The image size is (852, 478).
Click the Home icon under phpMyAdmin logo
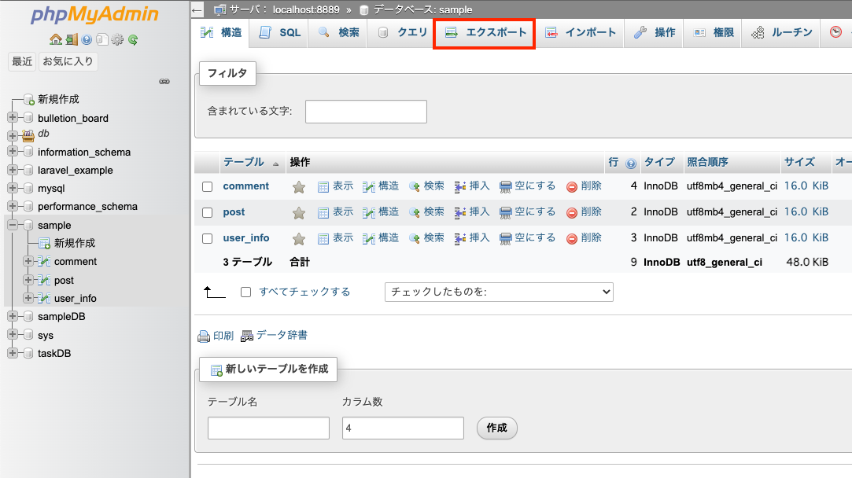pyautogui.click(x=55, y=39)
